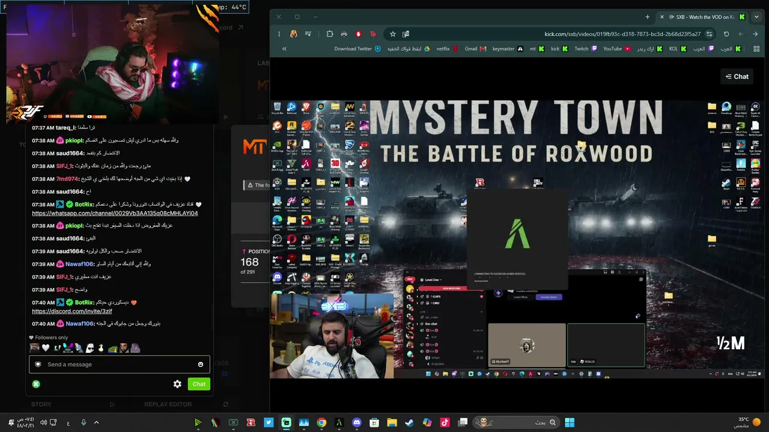Open Steam from the taskbar
The width and height of the screenshot is (769, 432).
410,422
